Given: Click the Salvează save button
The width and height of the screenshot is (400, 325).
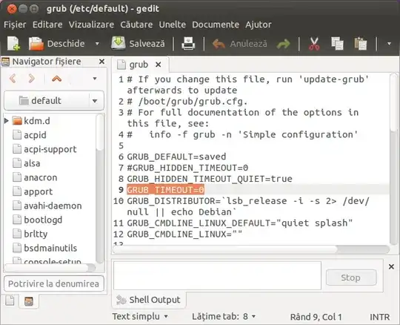Looking at the screenshot, I should point(138,44).
